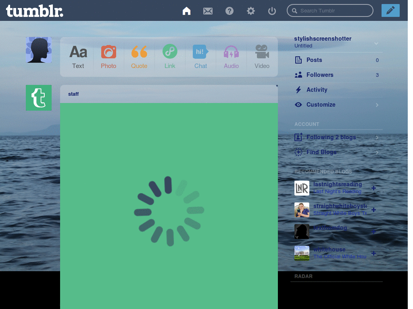
Task: Open the Inbox envelope icon
Action: click(x=208, y=11)
